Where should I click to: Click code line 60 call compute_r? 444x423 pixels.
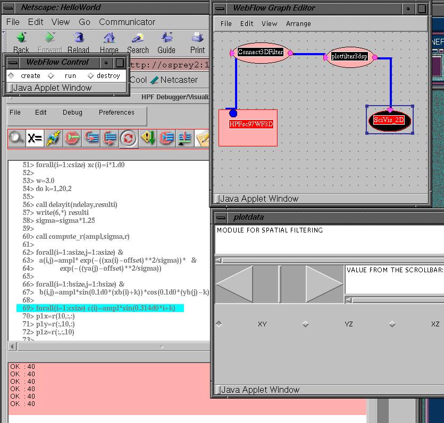pyautogui.click(x=76, y=236)
